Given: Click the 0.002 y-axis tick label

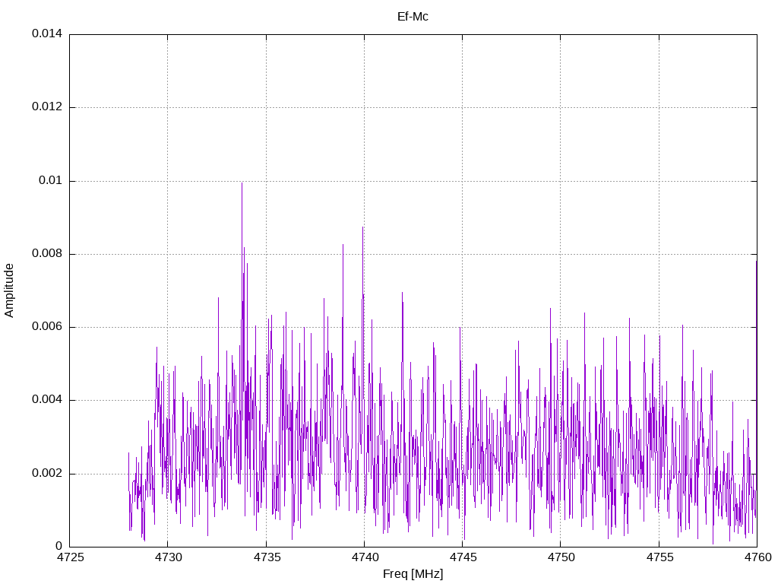Looking at the screenshot, I should tap(47, 473).
